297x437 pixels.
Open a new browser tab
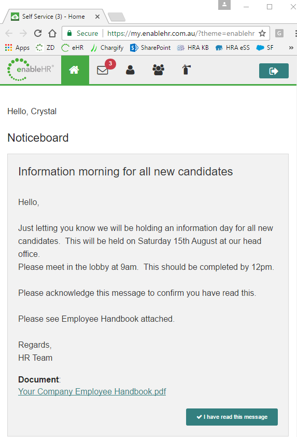(117, 17)
